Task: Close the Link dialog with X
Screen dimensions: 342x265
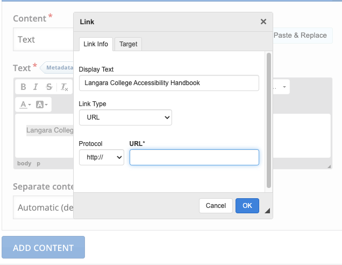Action: pyautogui.click(x=263, y=22)
